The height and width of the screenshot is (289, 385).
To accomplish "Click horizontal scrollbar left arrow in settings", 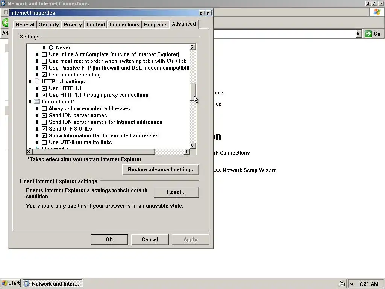I will pos(29,152).
